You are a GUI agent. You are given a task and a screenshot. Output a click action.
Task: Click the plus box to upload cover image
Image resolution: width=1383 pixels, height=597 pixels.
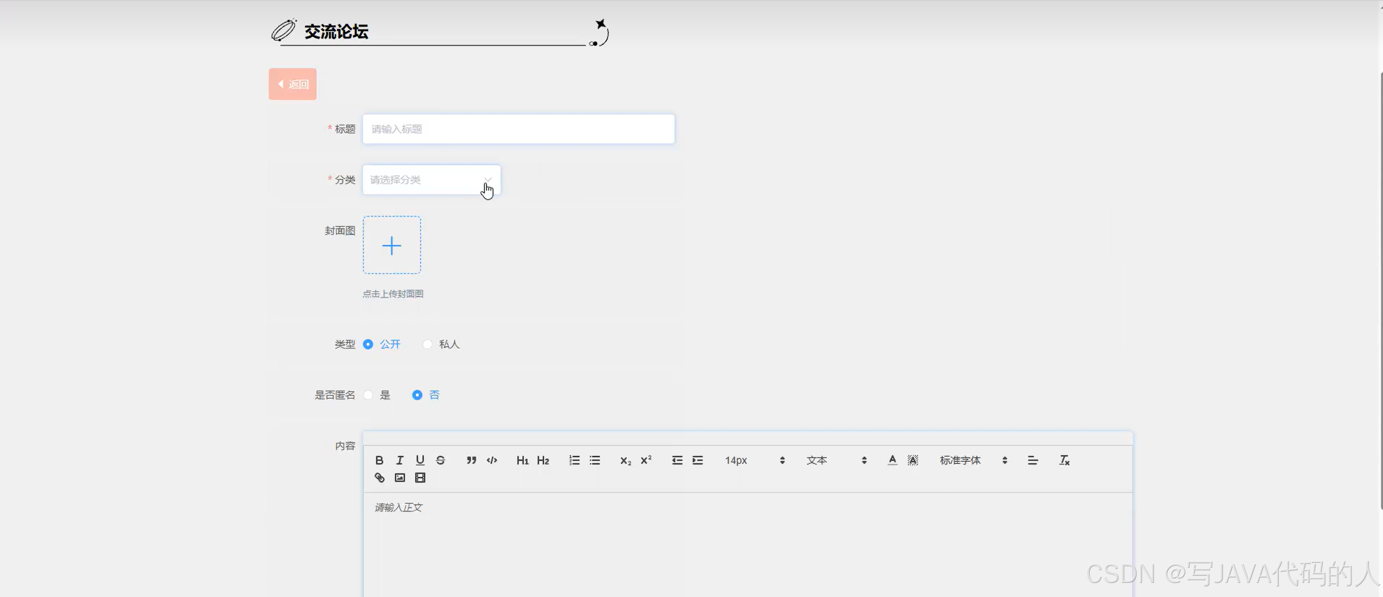(392, 245)
